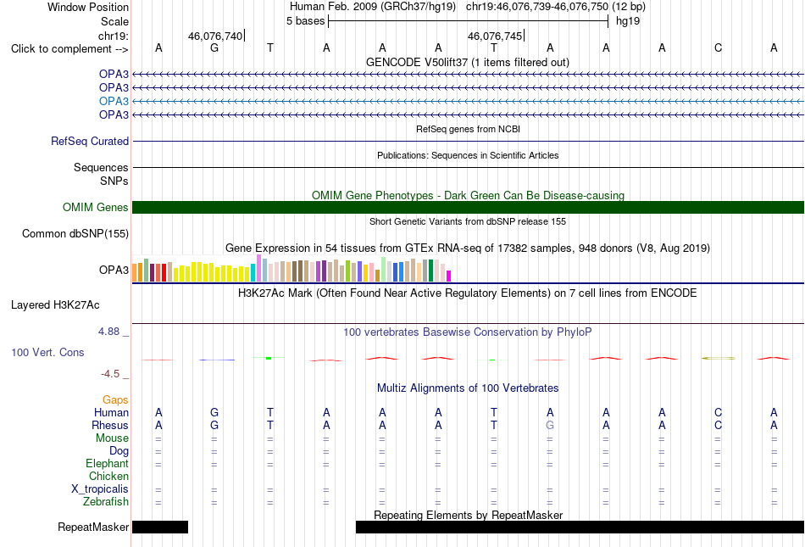Viewport: 805px width, 547px height.
Task: Open 'Short Genetic Variants from dbSNP release 155' title
Action: (468, 222)
